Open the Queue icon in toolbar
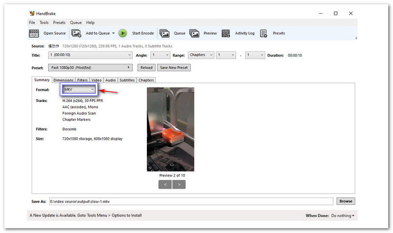 pyautogui.click(x=165, y=33)
